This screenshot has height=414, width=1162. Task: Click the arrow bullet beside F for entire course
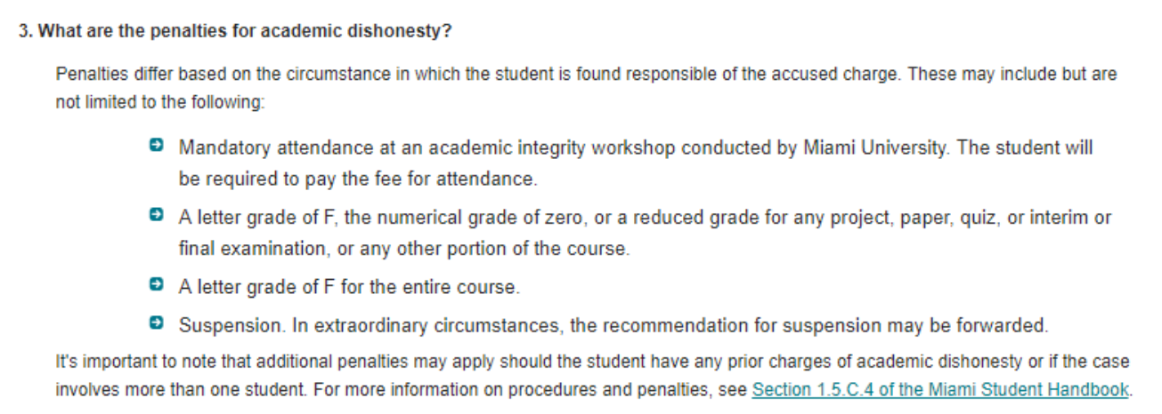coord(157,286)
